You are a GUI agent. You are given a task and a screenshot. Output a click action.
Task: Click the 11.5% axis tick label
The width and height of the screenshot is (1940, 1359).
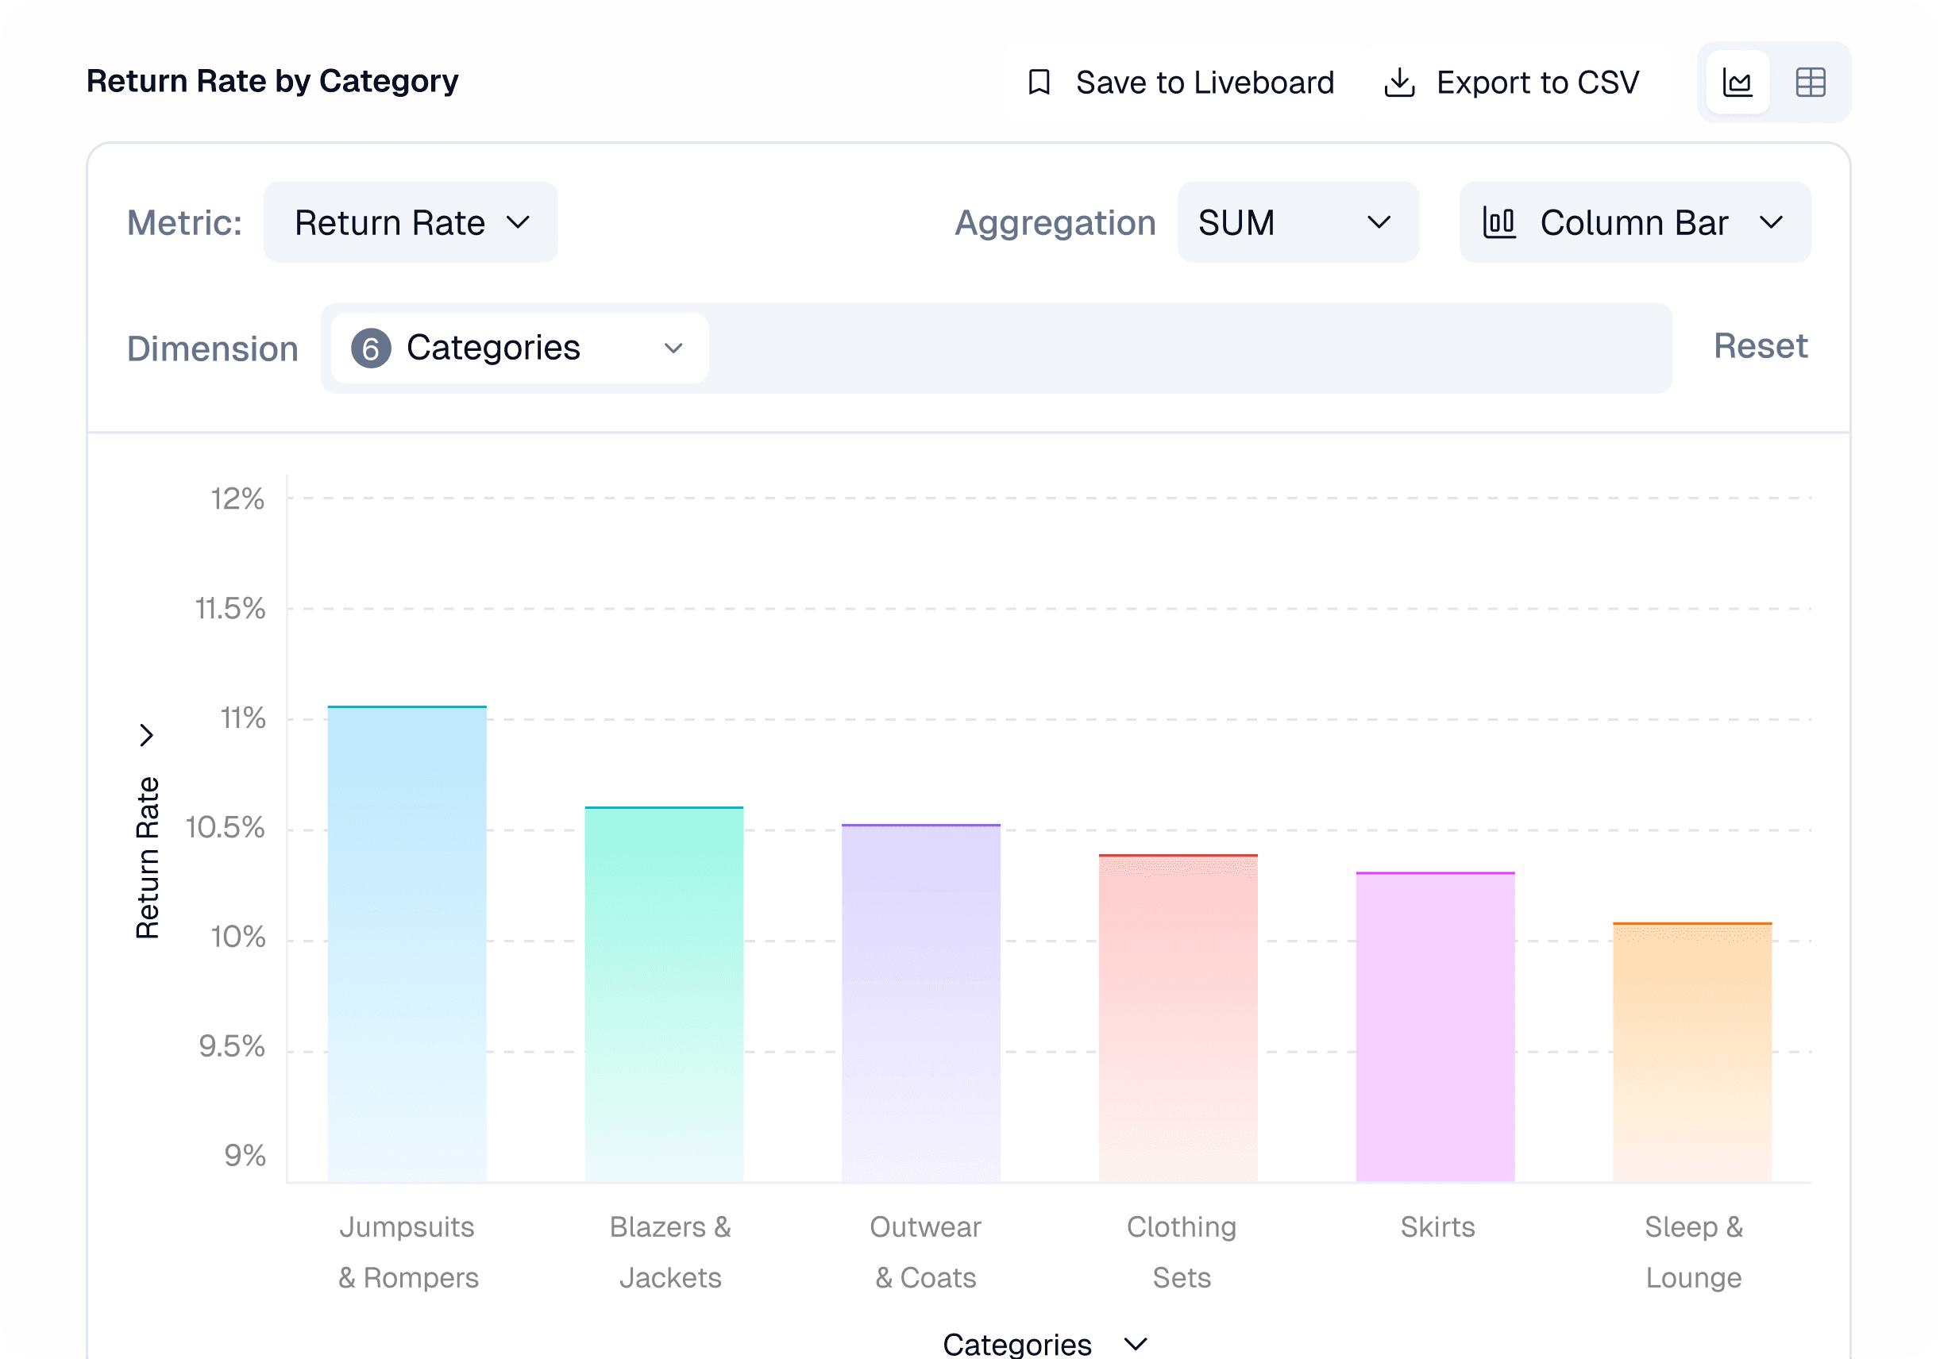tap(229, 608)
